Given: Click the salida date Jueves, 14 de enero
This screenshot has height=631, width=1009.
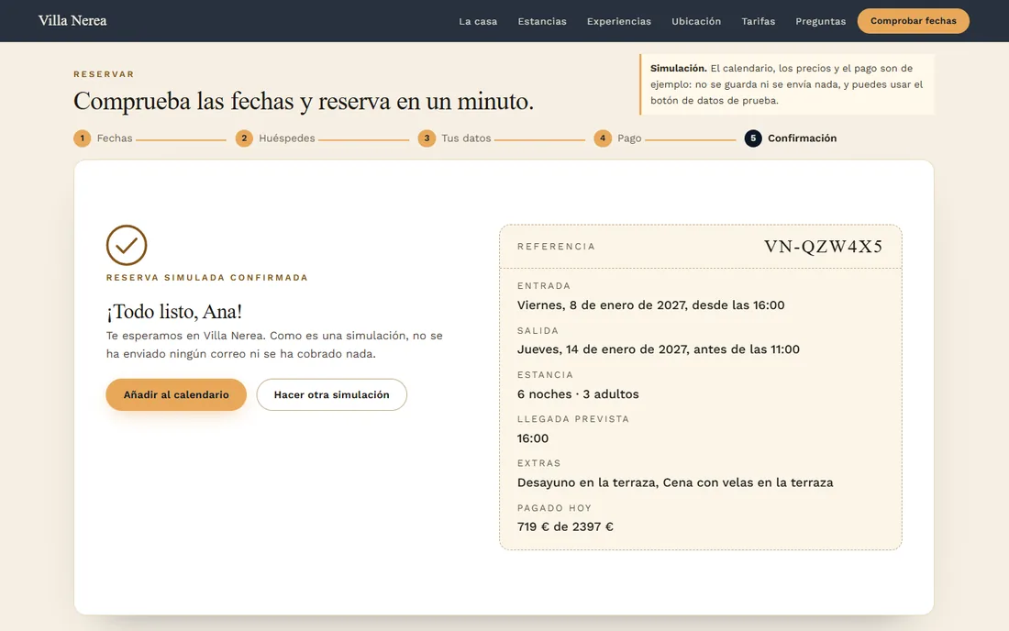Looking at the screenshot, I should [659, 349].
